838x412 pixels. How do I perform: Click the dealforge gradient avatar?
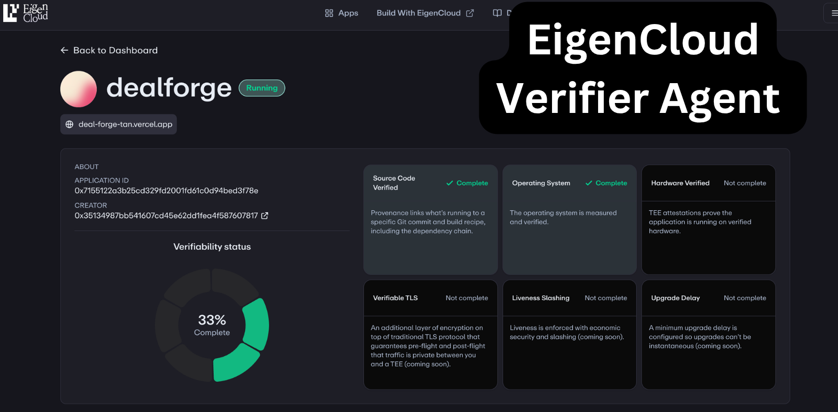pos(79,89)
